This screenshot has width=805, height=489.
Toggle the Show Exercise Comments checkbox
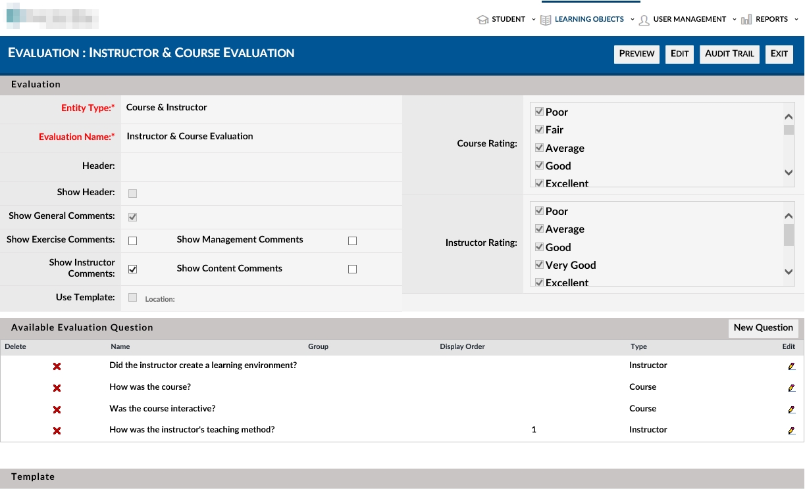click(x=132, y=241)
